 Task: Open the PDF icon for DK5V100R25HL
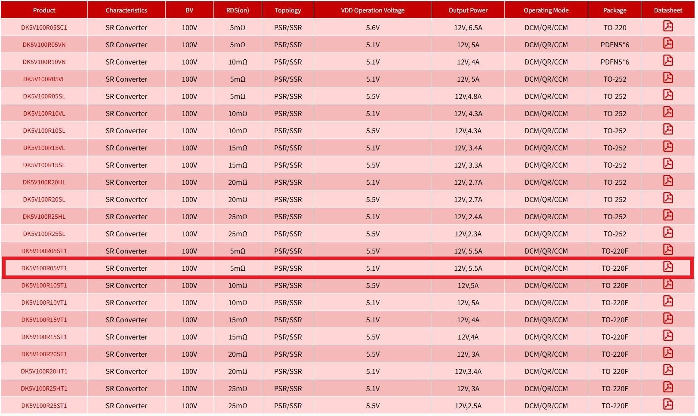[668, 216]
